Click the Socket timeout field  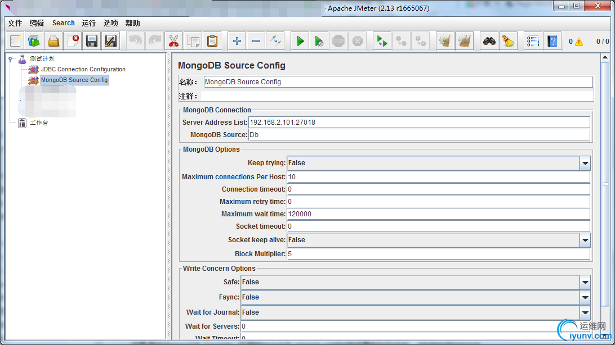439,226
